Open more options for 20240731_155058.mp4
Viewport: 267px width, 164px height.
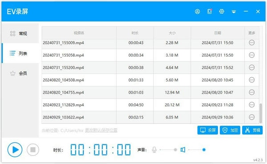(252, 55)
